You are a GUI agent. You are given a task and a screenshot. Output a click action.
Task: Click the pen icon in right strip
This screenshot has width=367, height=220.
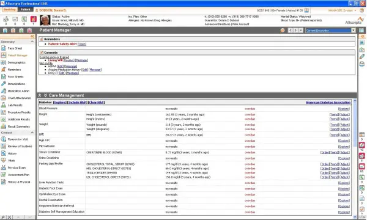(x=362, y=57)
